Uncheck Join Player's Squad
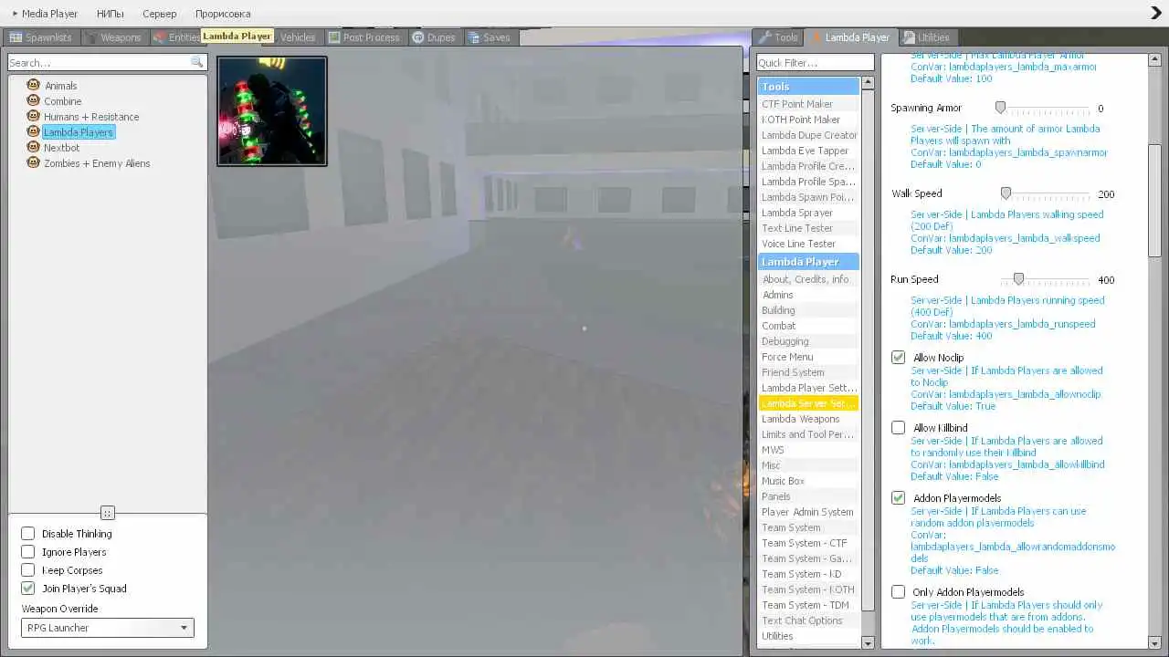The image size is (1169, 657). pyautogui.click(x=28, y=589)
